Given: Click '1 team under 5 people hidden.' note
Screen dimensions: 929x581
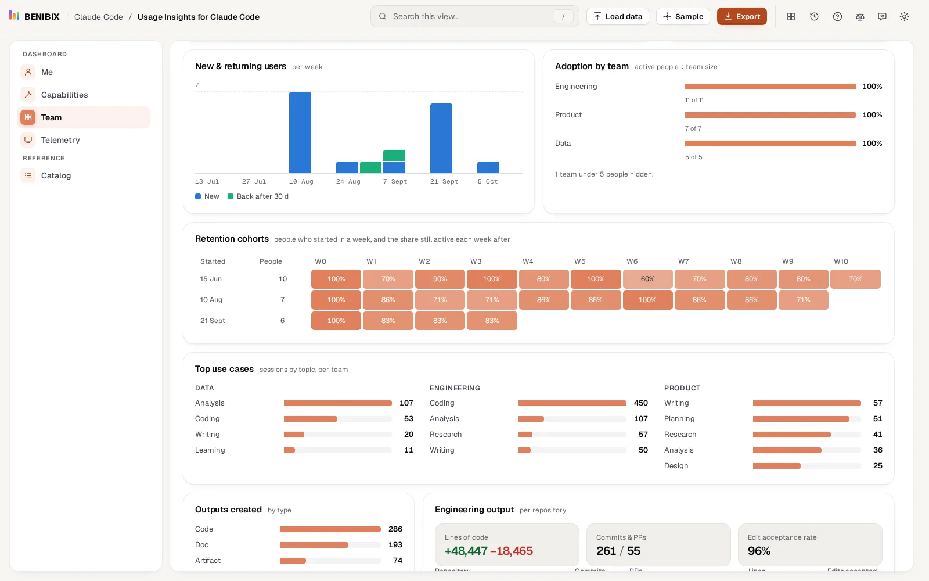Looking at the screenshot, I should 604,174.
